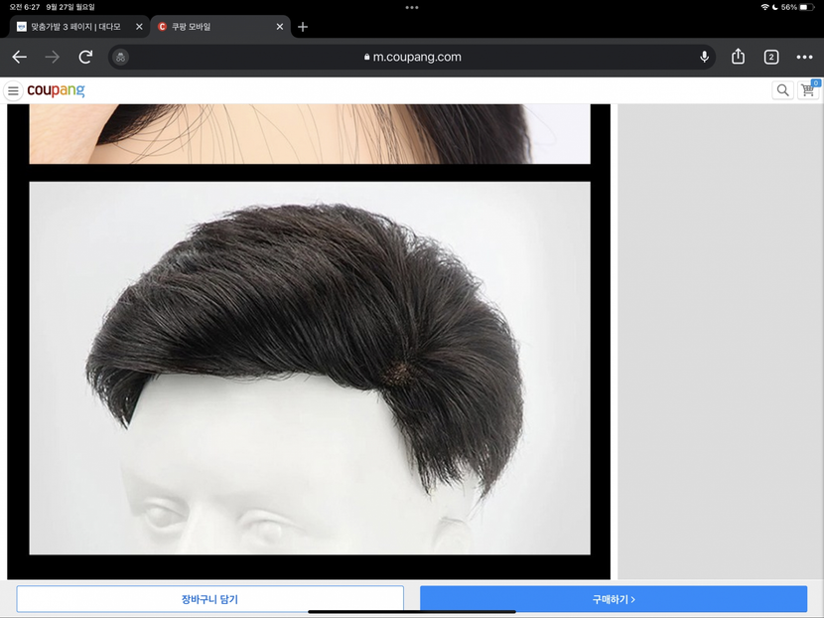824x618 pixels.
Task: Show the tab switcher with 2 tabs
Action: click(770, 57)
